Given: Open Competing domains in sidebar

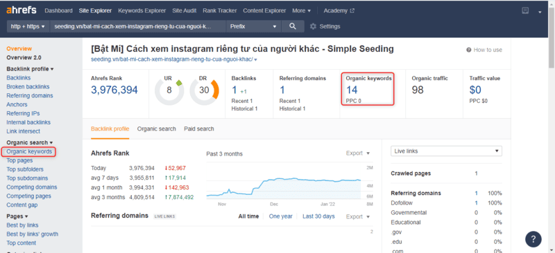Looking at the screenshot, I should tap(31, 187).
